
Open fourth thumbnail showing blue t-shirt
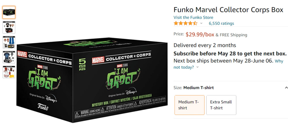click(x=9, y=57)
